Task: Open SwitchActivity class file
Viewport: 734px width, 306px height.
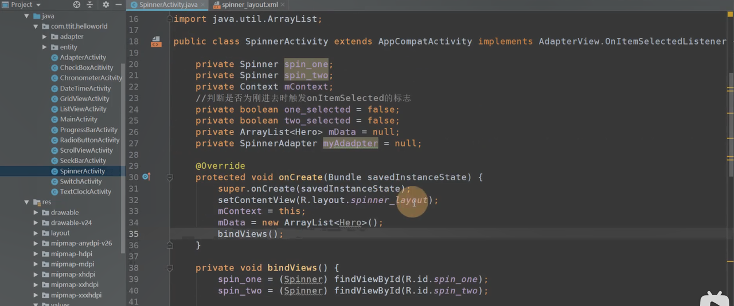Action: click(80, 181)
